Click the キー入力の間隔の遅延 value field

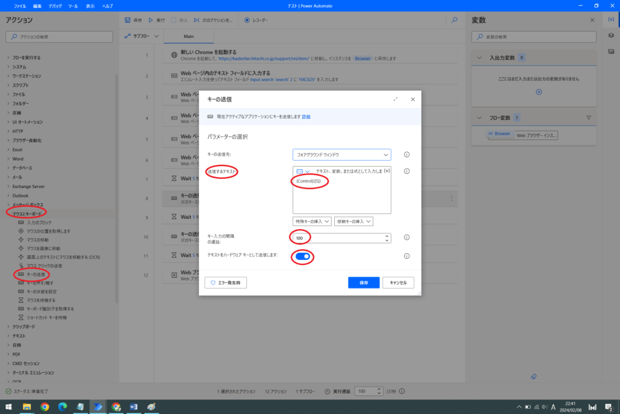[339, 238]
